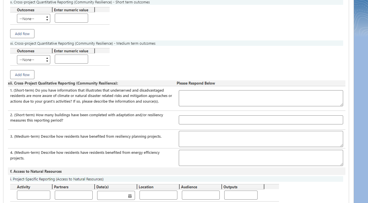
Task: Focus the short term numeric value field
Action: point(71,18)
